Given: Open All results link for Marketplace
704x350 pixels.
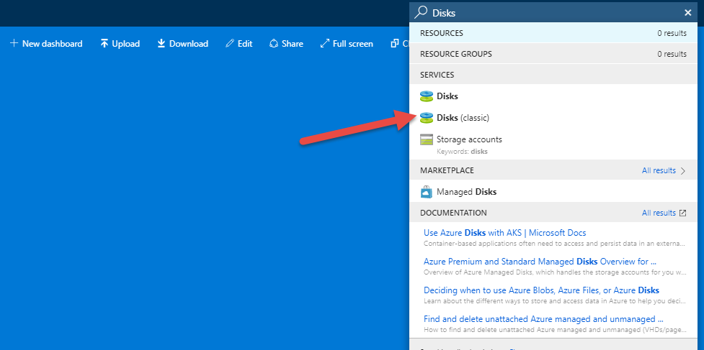Looking at the screenshot, I should click(659, 170).
